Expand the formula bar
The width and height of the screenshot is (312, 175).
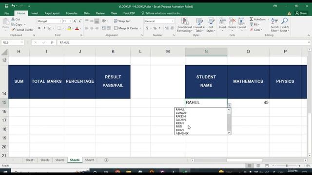coord(309,42)
